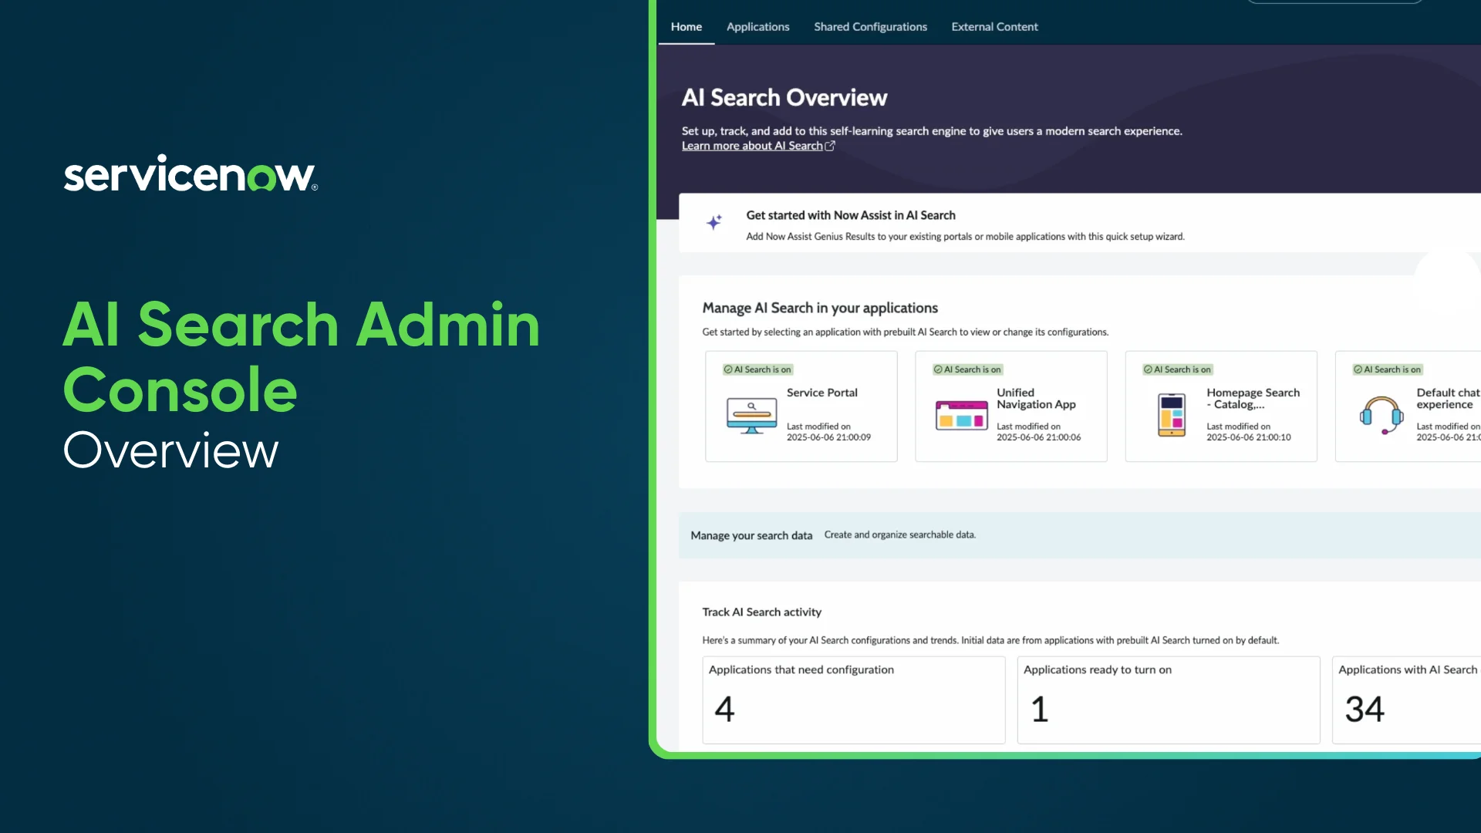Click Service Portal 'AI Search is on' badge
This screenshot has width=1481, height=833.
(x=757, y=369)
